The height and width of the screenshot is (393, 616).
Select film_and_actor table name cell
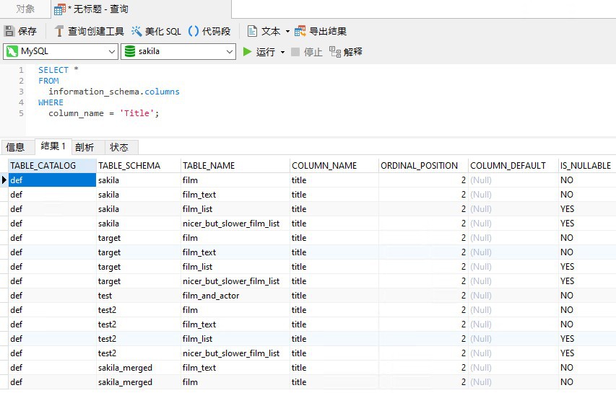pyautogui.click(x=235, y=296)
